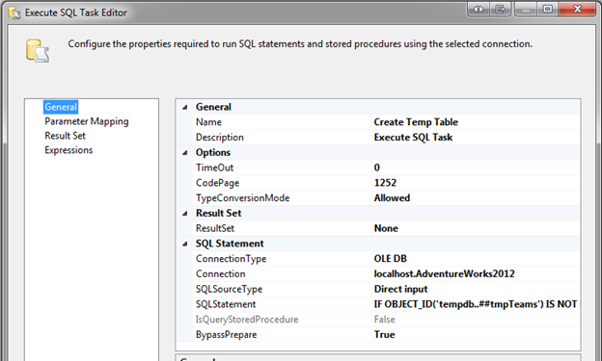The height and width of the screenshot is (361, 602).
Task: Select the ResultSet property label
Action: pos(215,228)
